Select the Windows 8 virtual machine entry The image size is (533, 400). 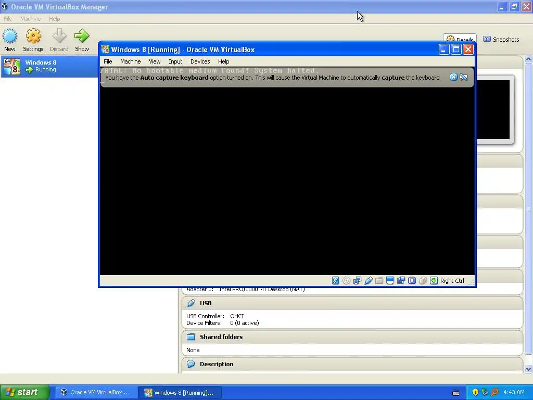coord(49,66)
